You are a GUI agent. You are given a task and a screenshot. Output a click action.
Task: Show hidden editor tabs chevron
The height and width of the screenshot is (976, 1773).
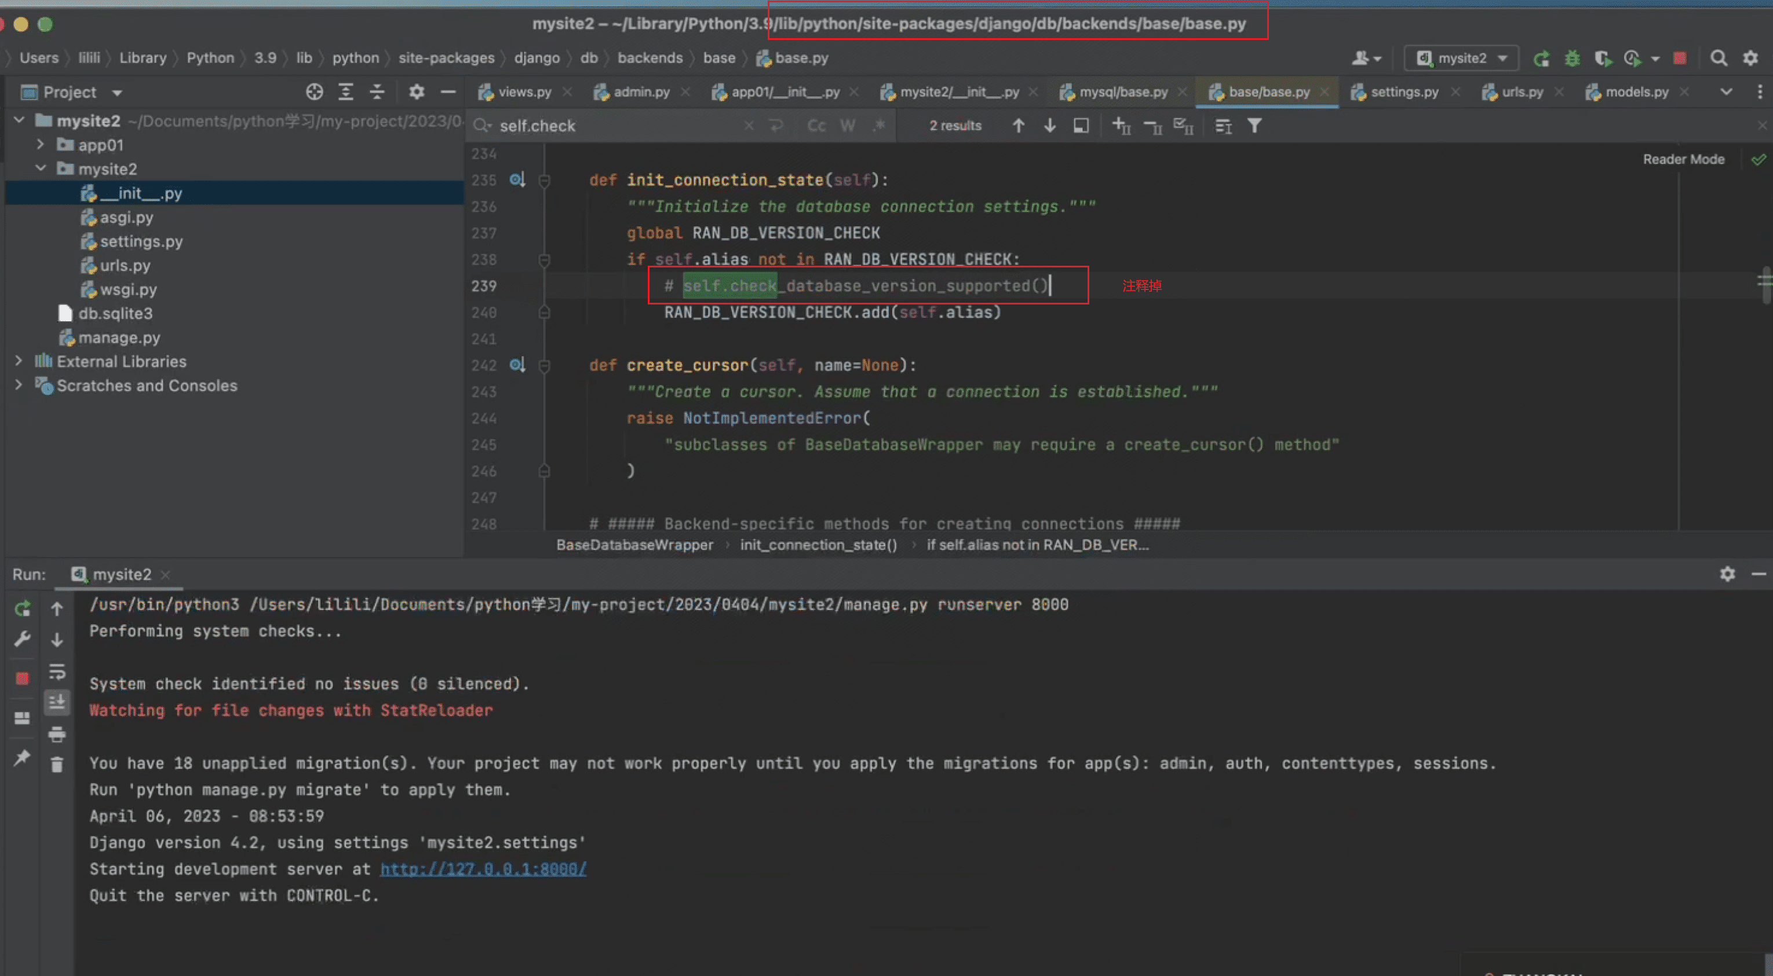pos(1726,91)
